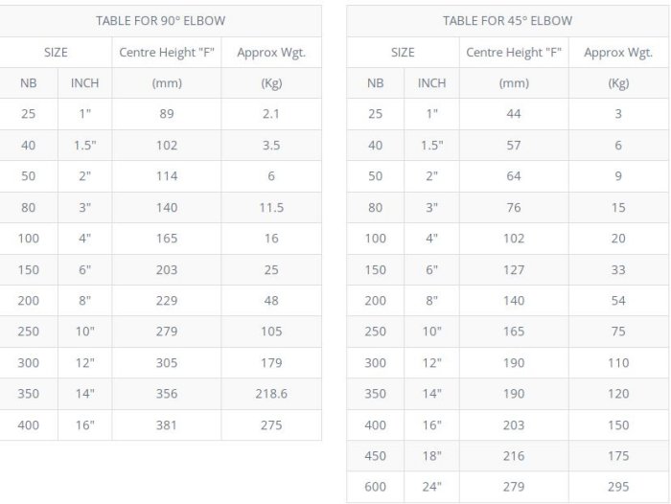Select the 381 centre height cell
This screenshot has width=671, height=504.
click(167, 424)
